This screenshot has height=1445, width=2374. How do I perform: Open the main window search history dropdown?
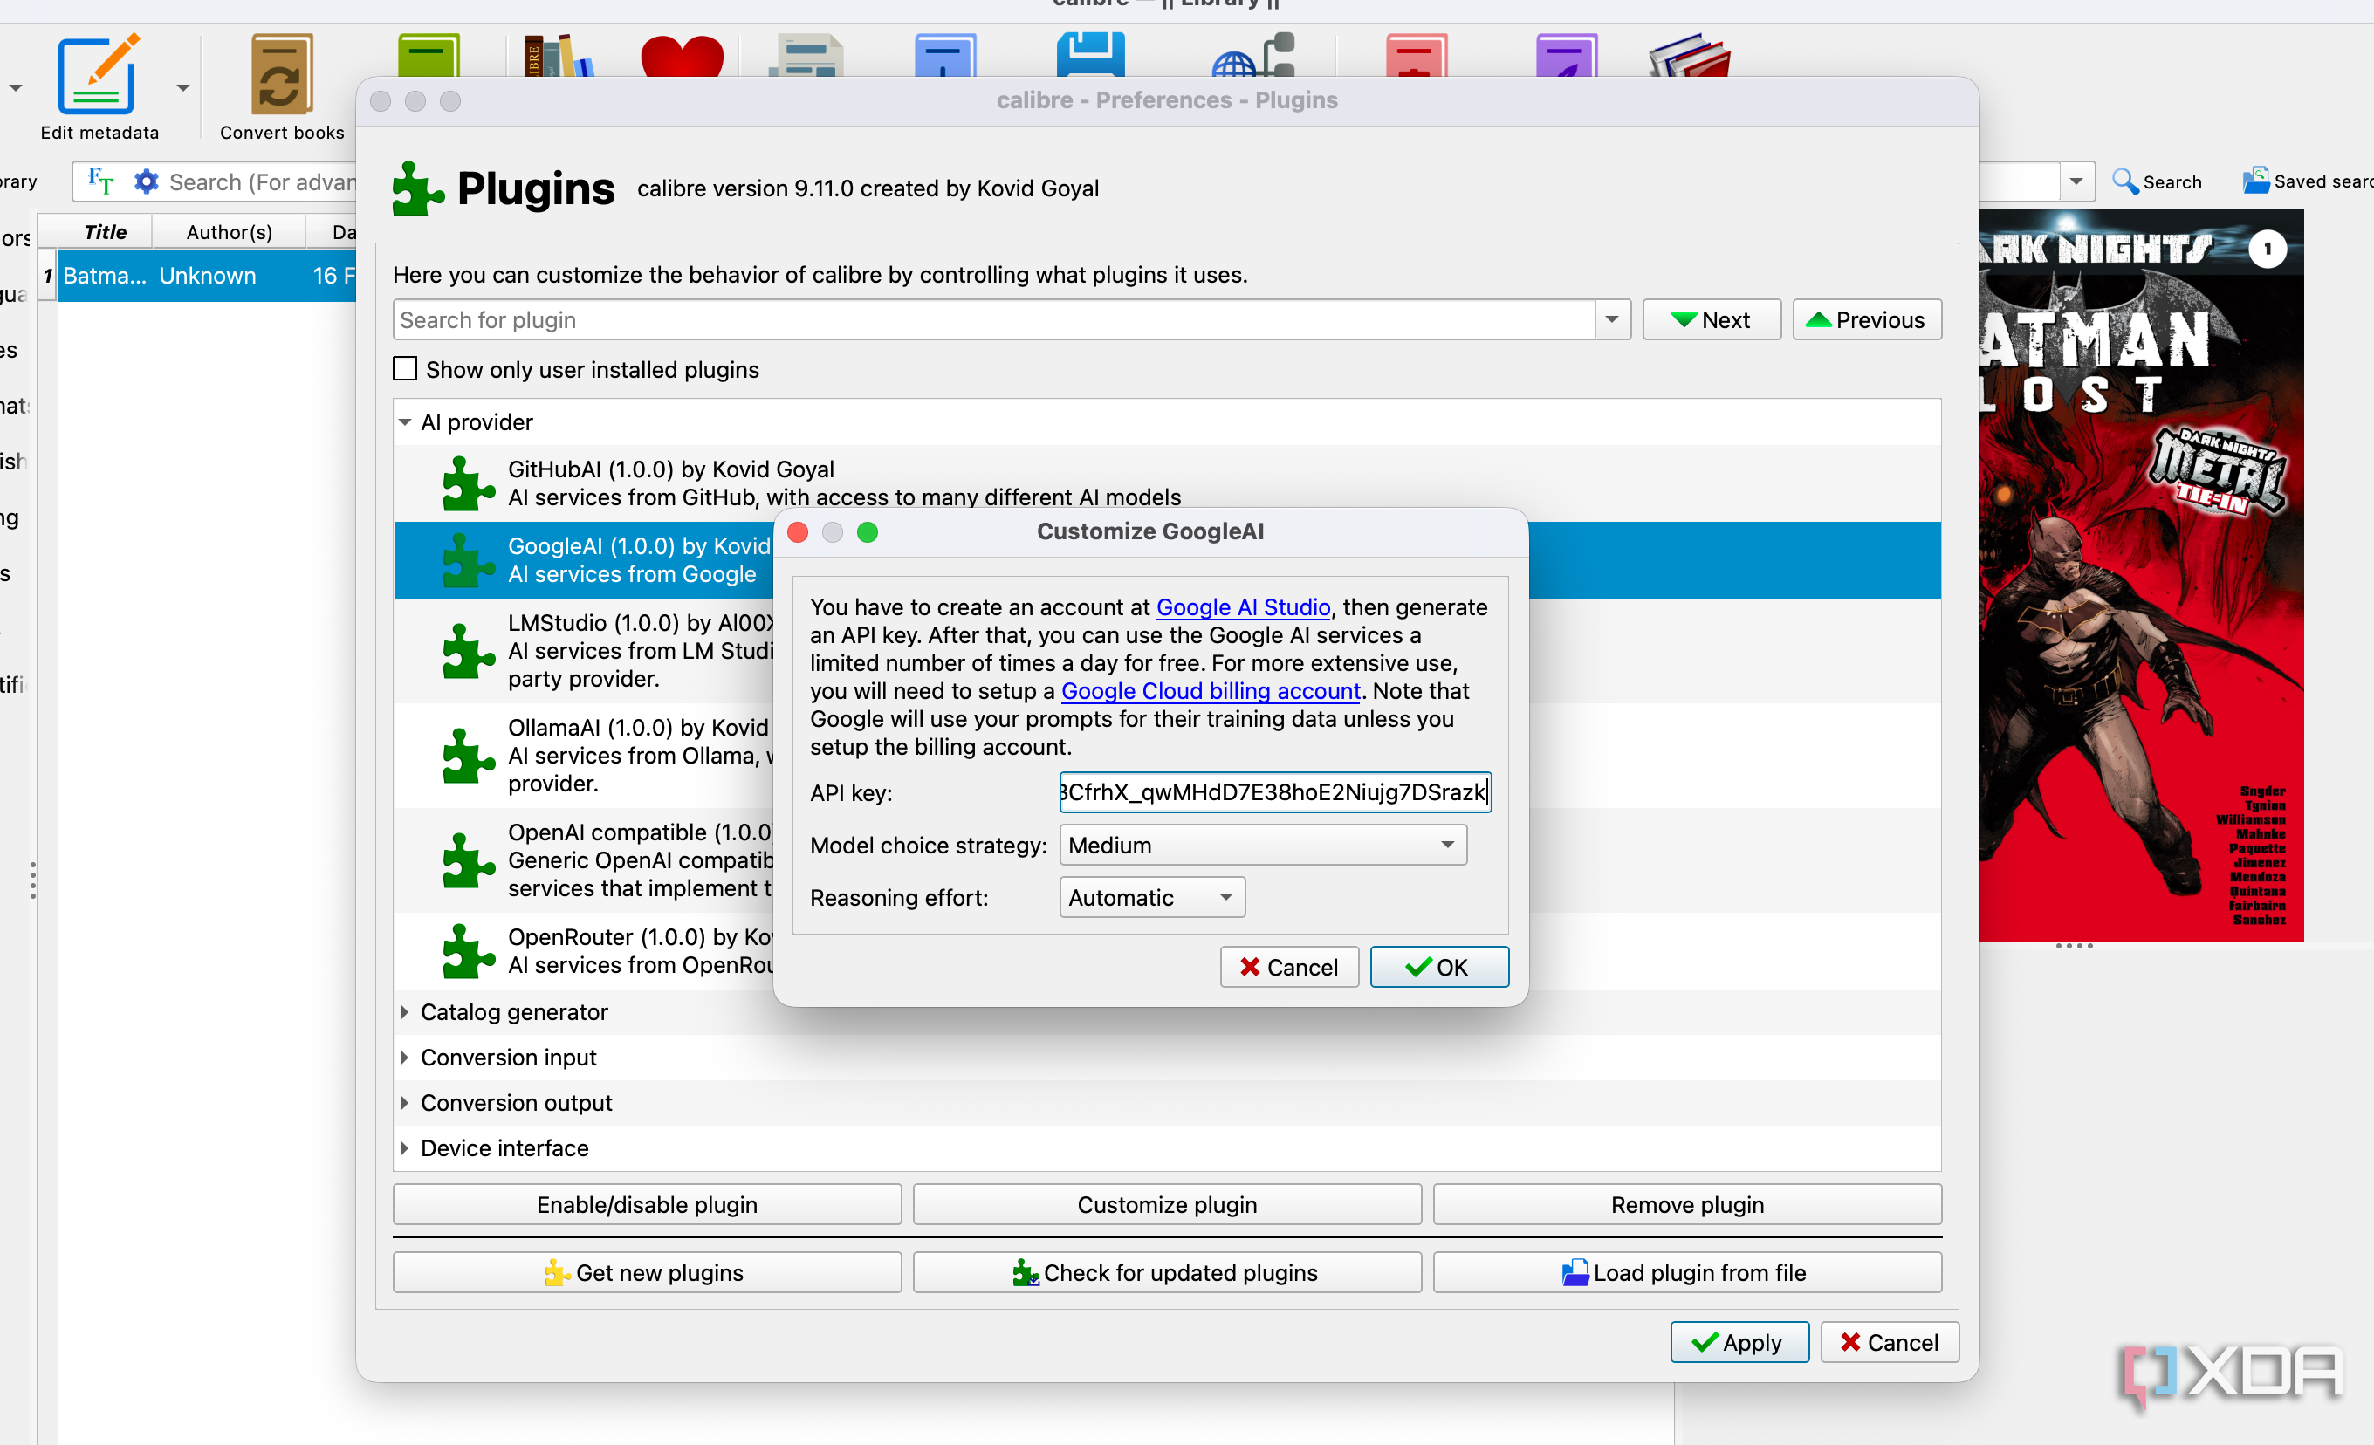(x=2076, y=181)
